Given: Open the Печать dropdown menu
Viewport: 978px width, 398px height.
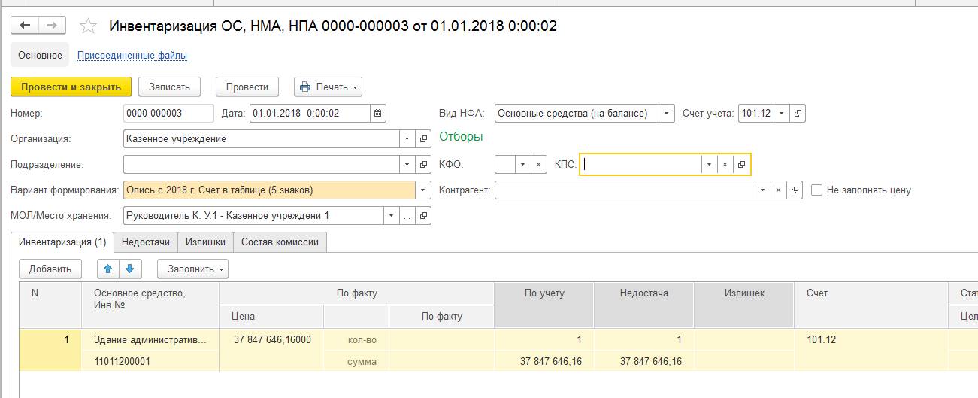Looking at the screenshot, I should click(x=329, y=87).
